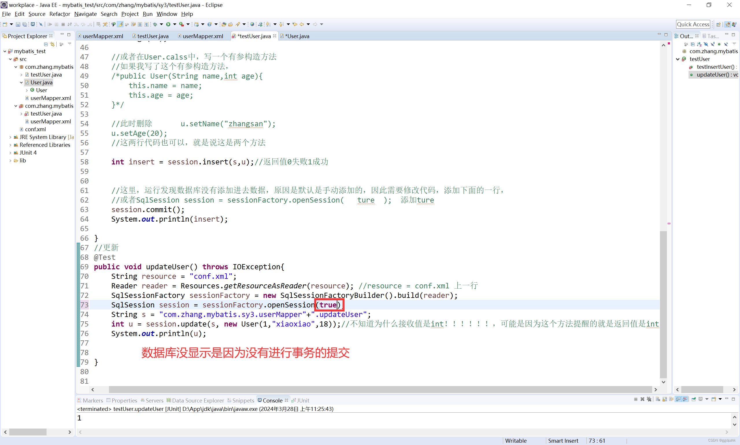740x445 pixels.
Task: Click the Open web browser globe icon
Action: click(252, 24)
